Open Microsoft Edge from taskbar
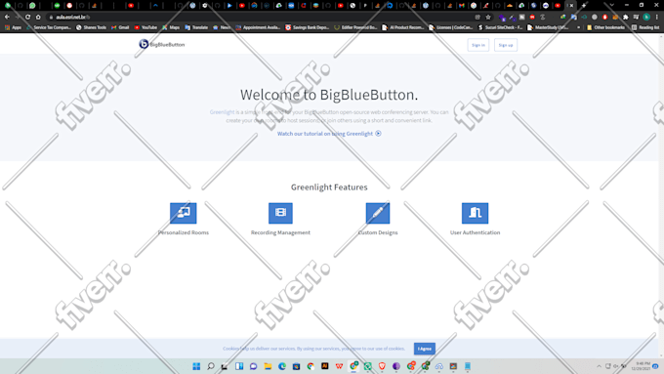This screenshot has width=664, height=374. click(282, 366)
